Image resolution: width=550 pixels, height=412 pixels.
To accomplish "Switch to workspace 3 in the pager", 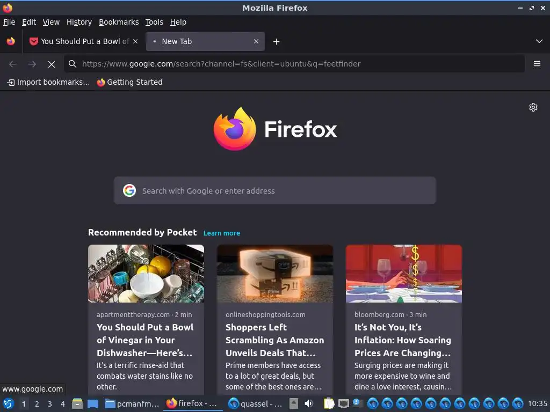I will pyautogui.click(x=50, y=404).
